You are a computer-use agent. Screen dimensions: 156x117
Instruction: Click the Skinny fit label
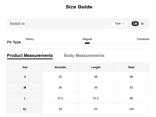(30, 39)
